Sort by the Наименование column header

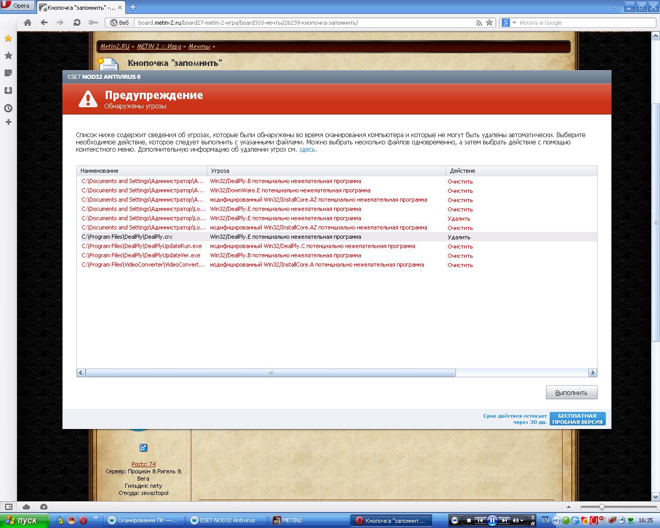coord(142,171)
